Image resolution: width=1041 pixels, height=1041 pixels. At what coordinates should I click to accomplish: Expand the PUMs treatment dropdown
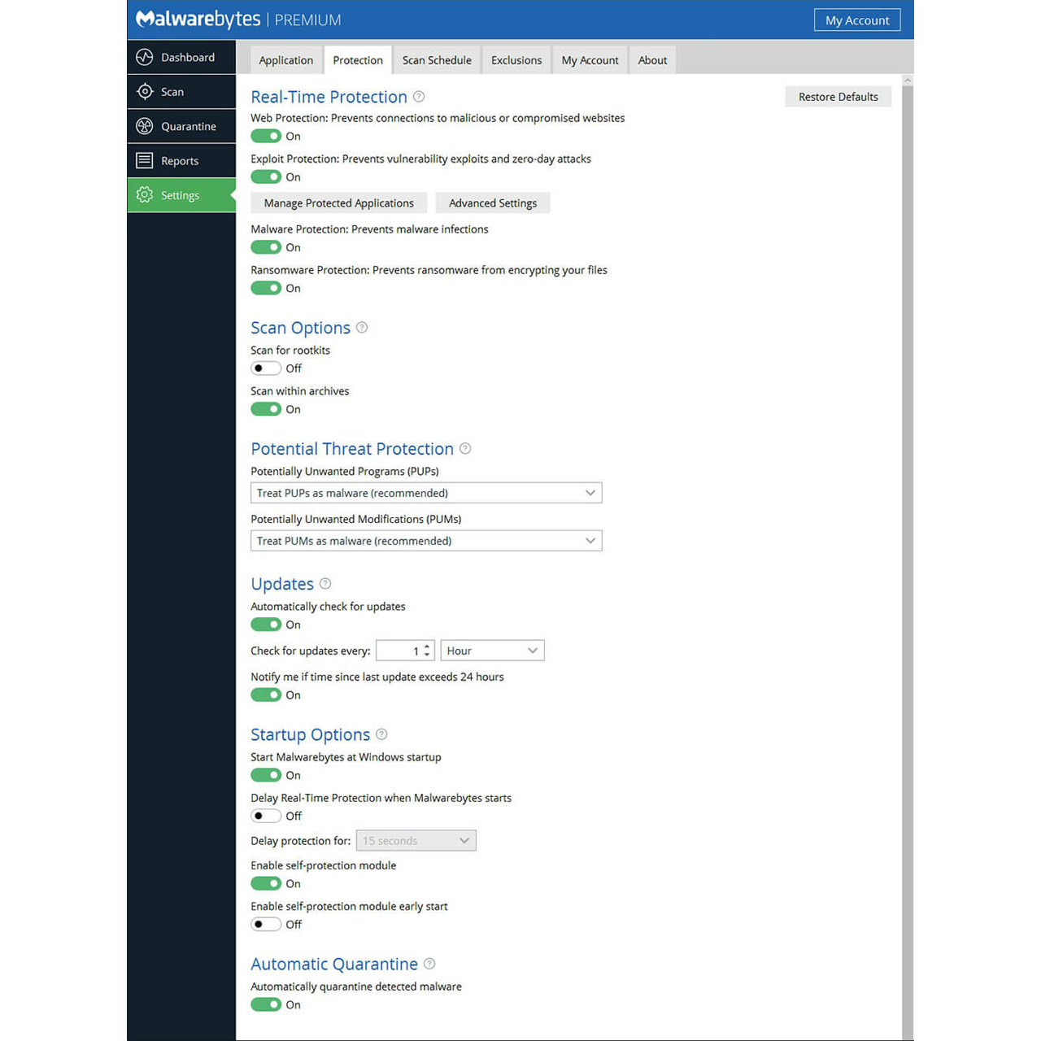(426, 541)
